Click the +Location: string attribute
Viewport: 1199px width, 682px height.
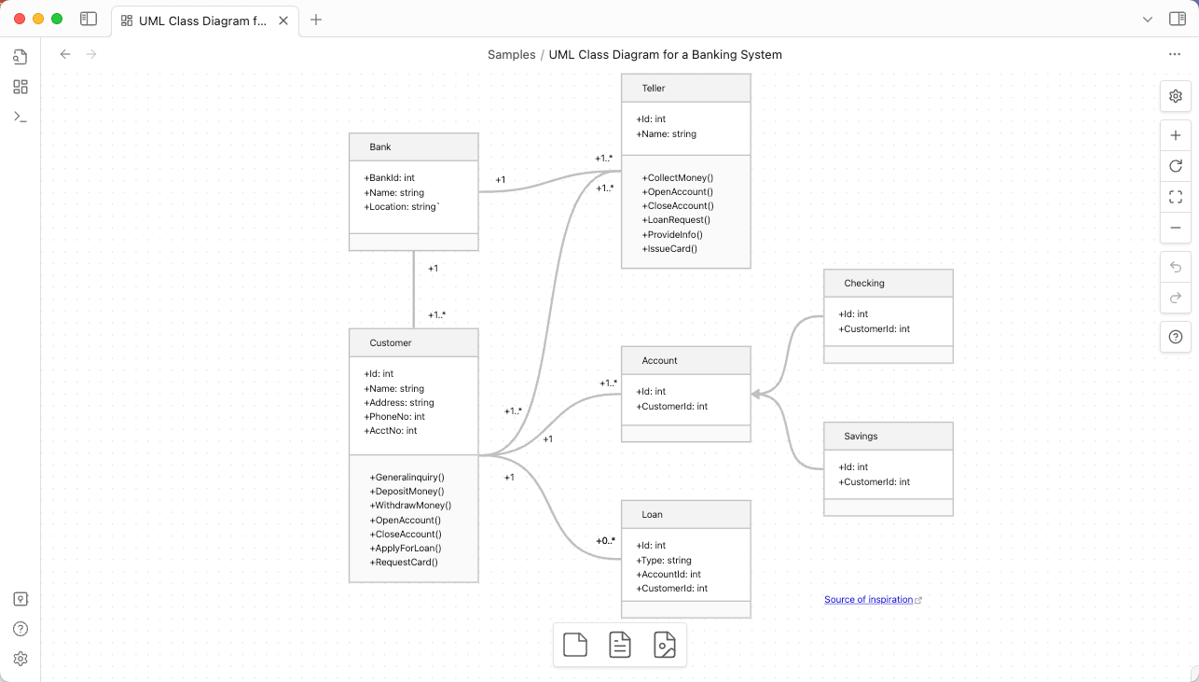[x=402, y=206]
